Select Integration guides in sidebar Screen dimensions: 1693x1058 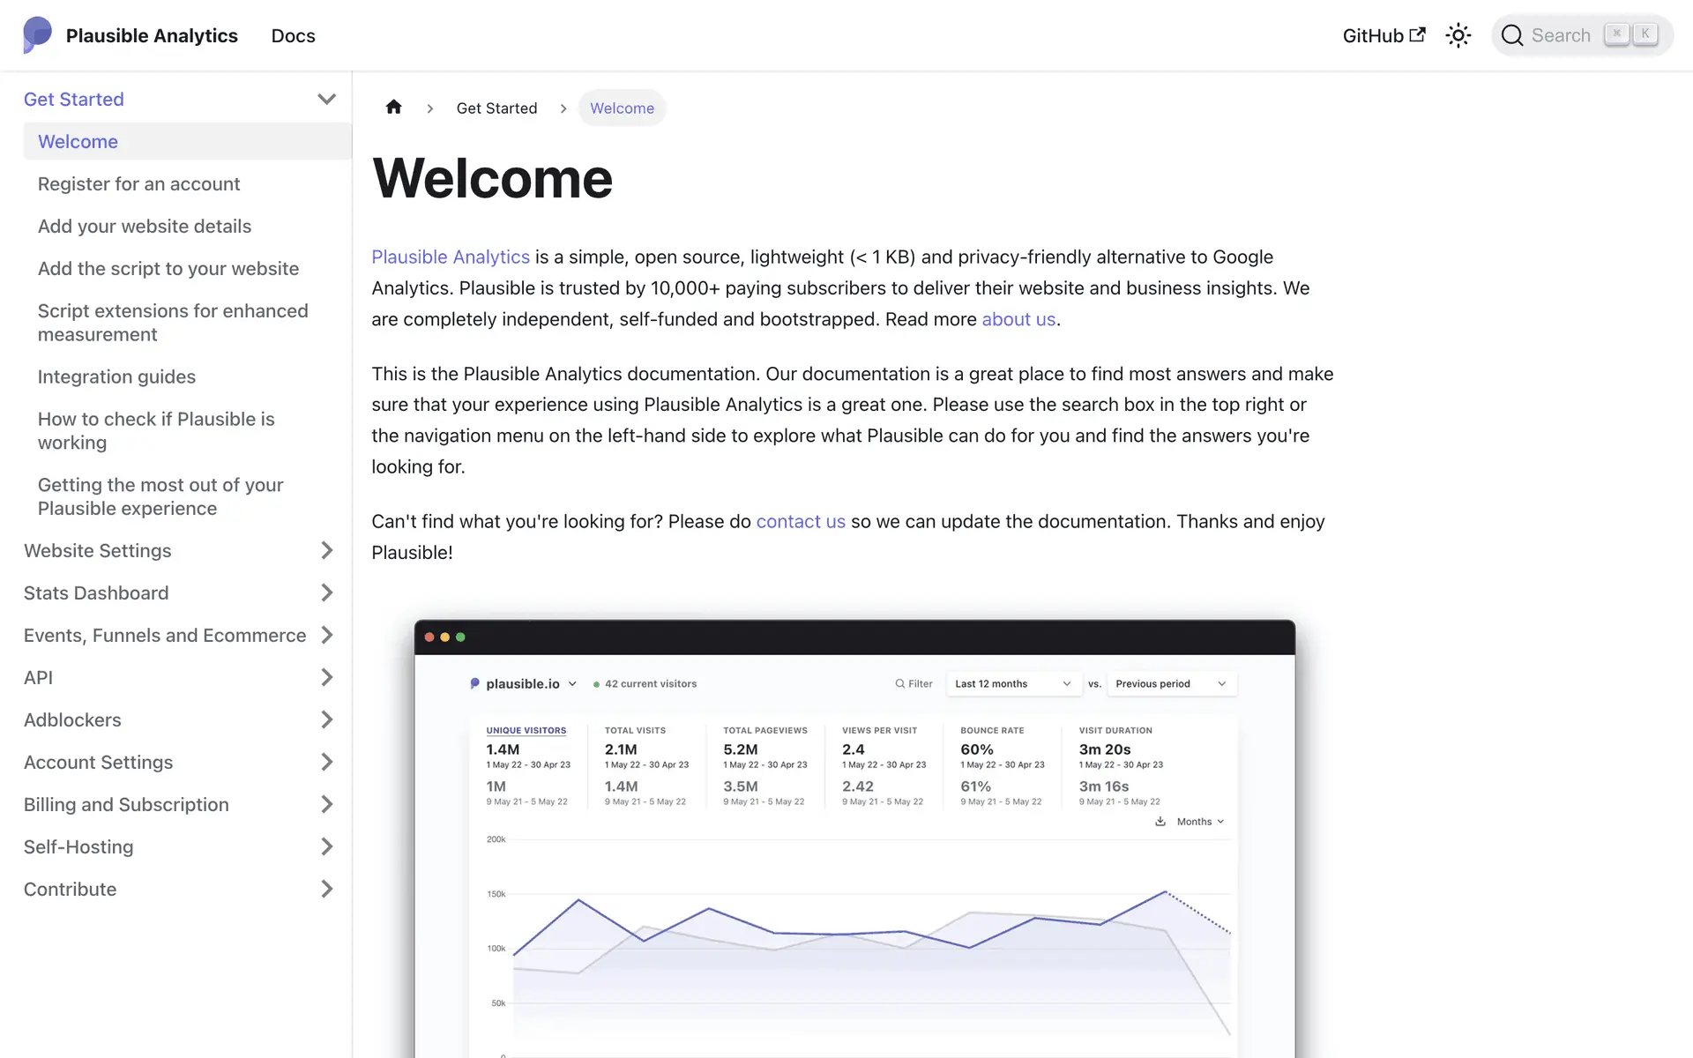tap(116, 376)
